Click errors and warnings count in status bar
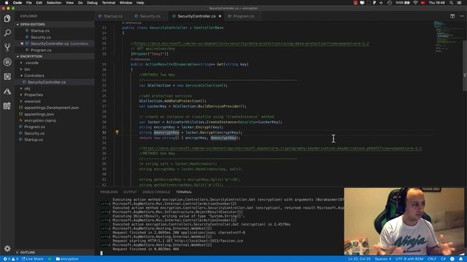Image resolution: width=467 pixels, height=262 pixels. pos(11,259)
